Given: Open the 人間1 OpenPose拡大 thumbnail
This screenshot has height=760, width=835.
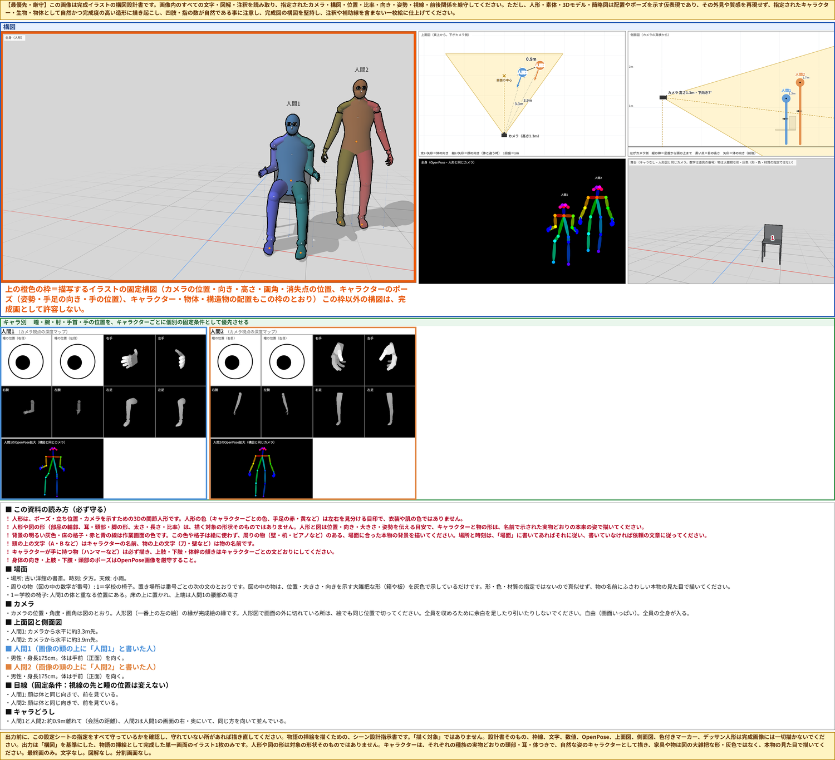Looking at the screenshot, I should (x=52, y=468).
